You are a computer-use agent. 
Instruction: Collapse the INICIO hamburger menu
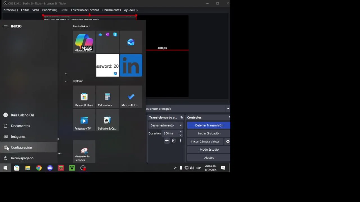pos(5,26)
